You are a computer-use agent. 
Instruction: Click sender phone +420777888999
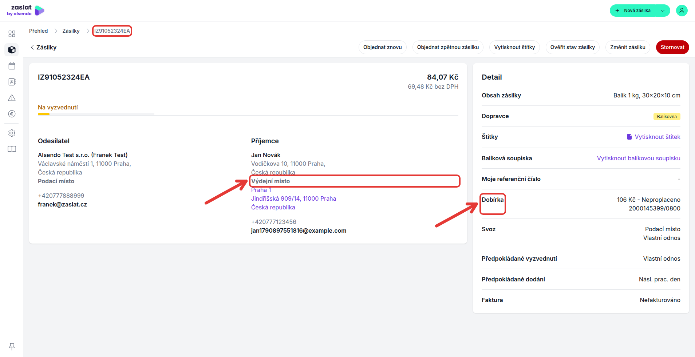coord(61,196)
